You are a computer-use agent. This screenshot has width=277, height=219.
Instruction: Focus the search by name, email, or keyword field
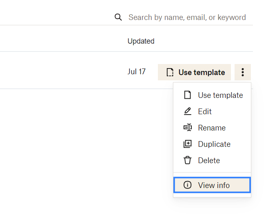tap(187, 17)
